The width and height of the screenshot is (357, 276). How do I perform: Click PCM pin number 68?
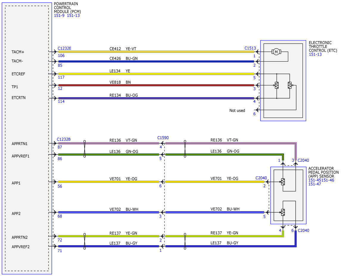tap(60, 216)
